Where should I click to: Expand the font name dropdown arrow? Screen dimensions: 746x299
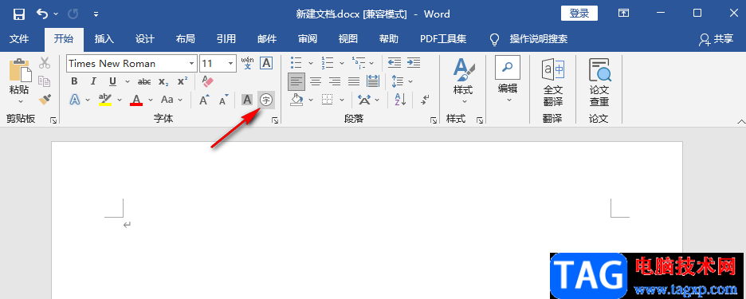tap(192, 63)
